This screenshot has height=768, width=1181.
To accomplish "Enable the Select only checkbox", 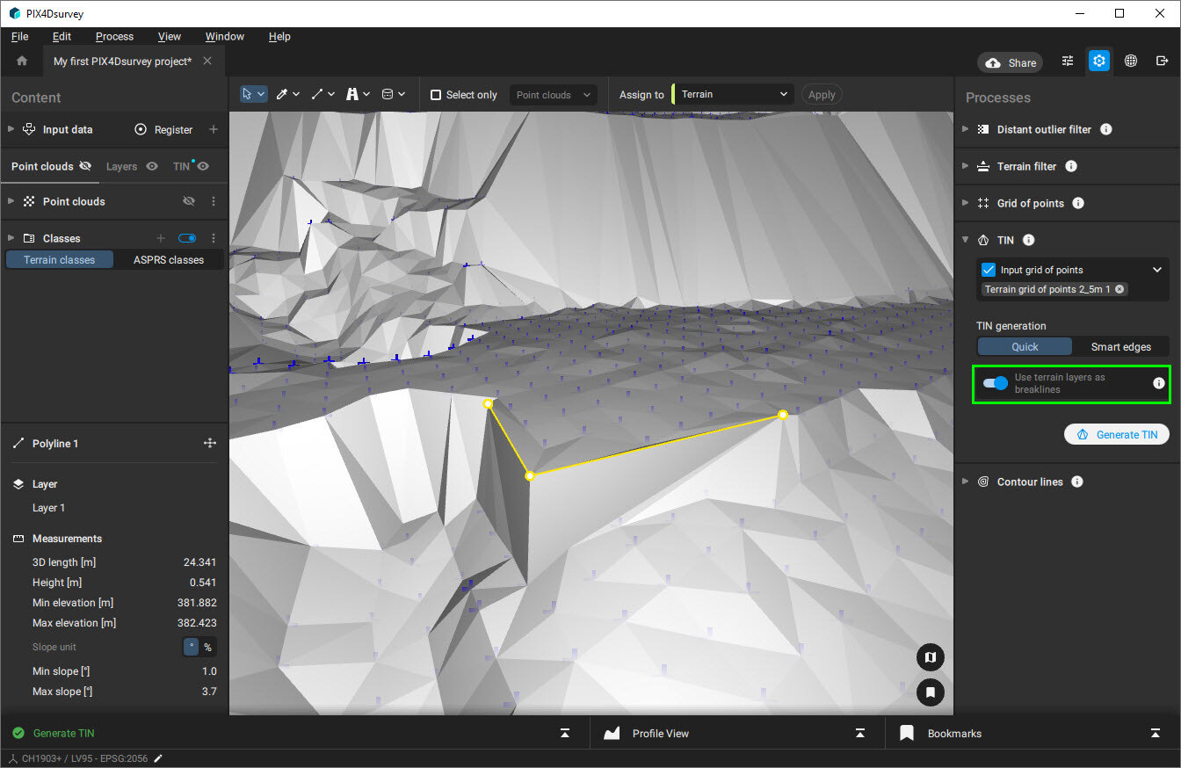I will coord(435,94).
